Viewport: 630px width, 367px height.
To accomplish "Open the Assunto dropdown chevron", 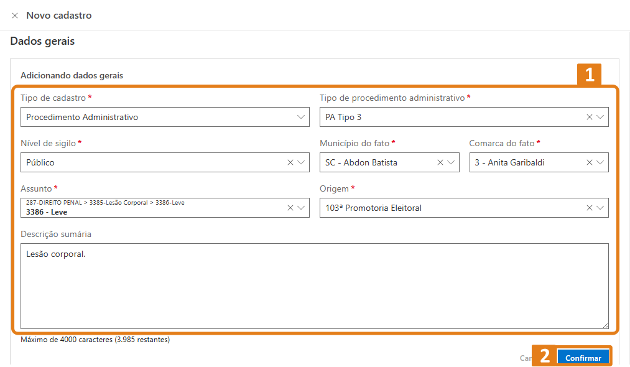I will click(x=301, y=208).
